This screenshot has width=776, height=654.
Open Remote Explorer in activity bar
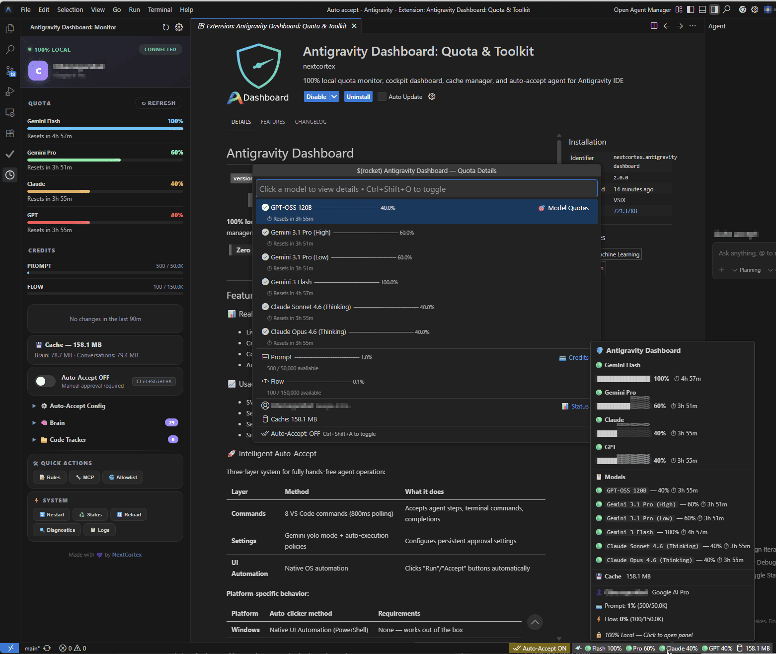[9, 112]
